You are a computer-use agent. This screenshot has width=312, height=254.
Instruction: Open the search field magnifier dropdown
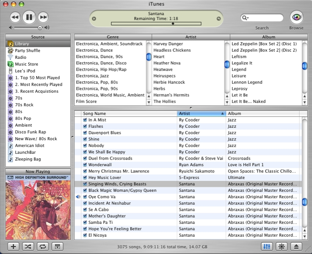click(245, 18)
